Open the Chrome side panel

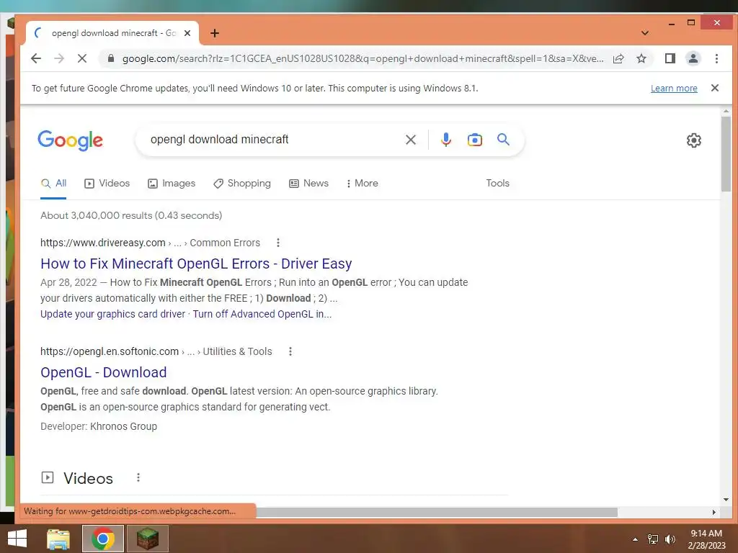pyautogui.click(x=670, y=58)
